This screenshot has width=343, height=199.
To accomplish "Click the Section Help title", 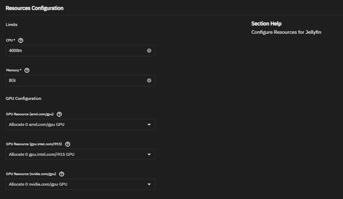I will pyautogui.click(x=266, y=24).
